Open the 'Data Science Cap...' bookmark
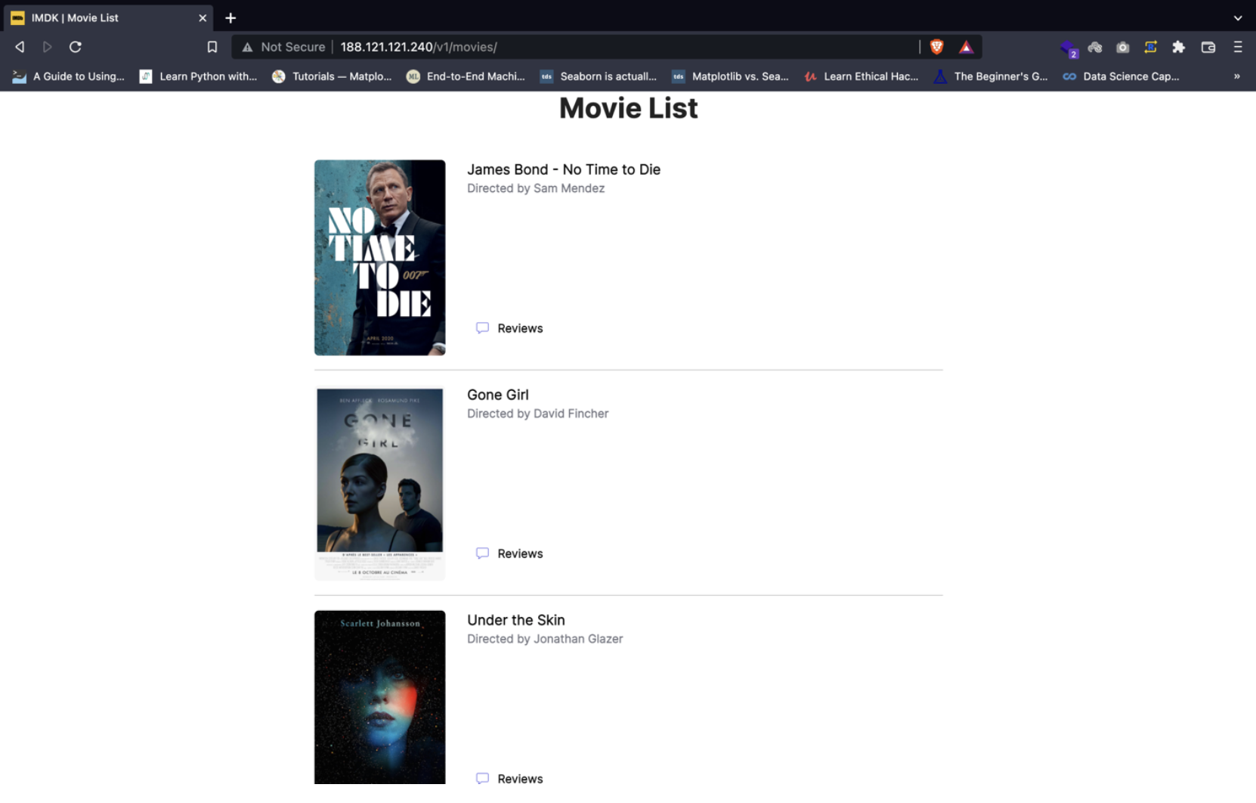The width and height of the screenshot is (1256, 803). click(1121, 76)
